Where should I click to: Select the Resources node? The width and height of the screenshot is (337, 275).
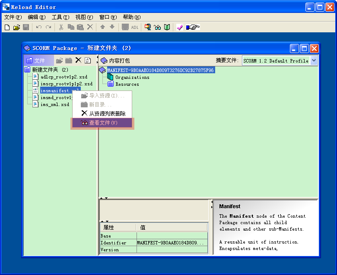[127, 84]
